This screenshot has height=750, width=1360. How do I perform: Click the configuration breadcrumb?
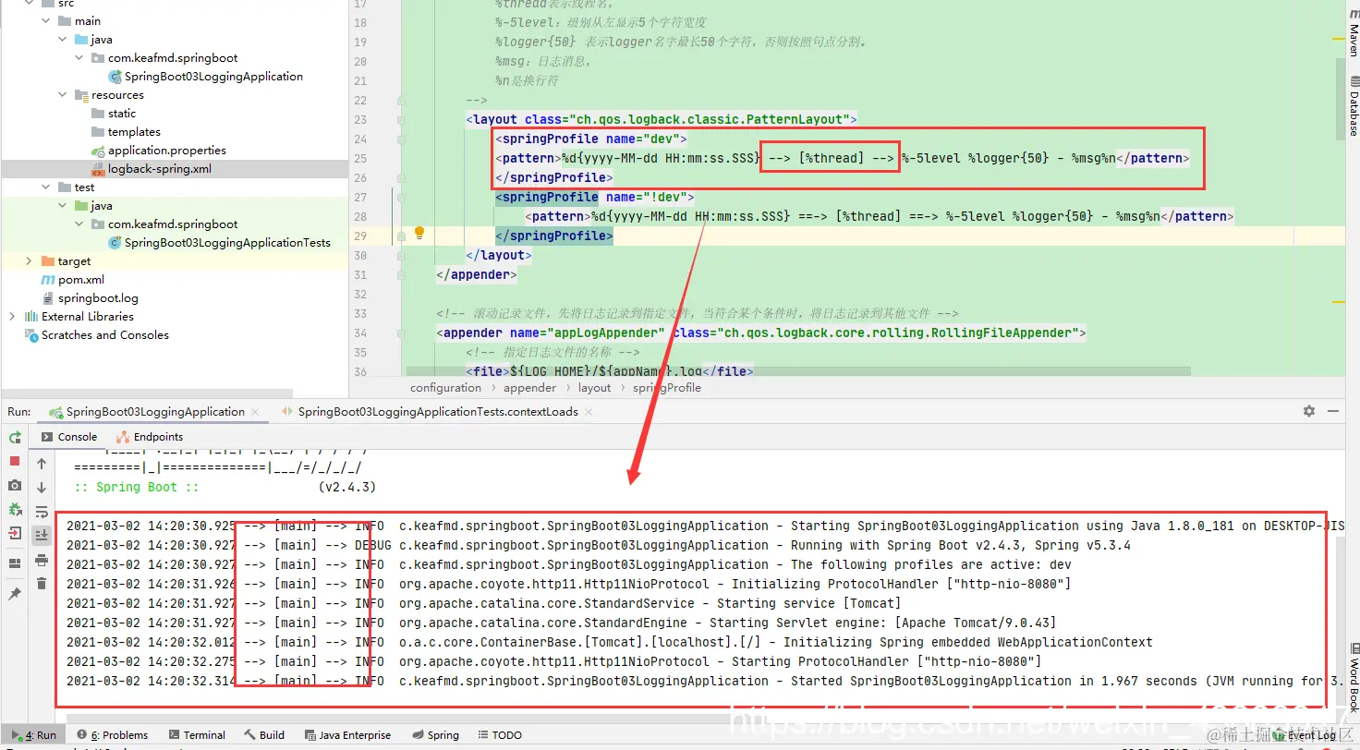pyautogui.click(x=445, y=388)
